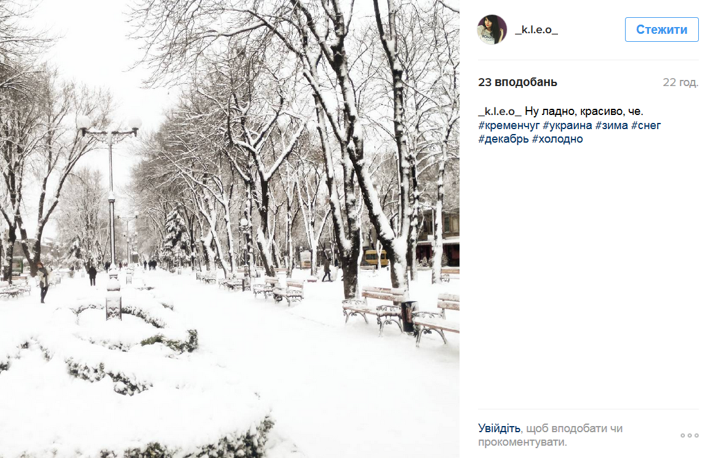Open the #декабрь hashtag
The height and width of the screenshot is (458, 713).
click(503, 139)
